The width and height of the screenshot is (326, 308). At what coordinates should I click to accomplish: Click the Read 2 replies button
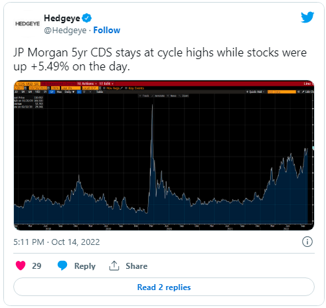point(164,287)
